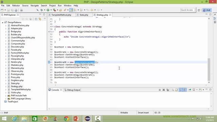The height and width of the screenshot is (122, 217).
Task: Toggle Mark Occurrences in the toolbar
Action: click(71, 10)
